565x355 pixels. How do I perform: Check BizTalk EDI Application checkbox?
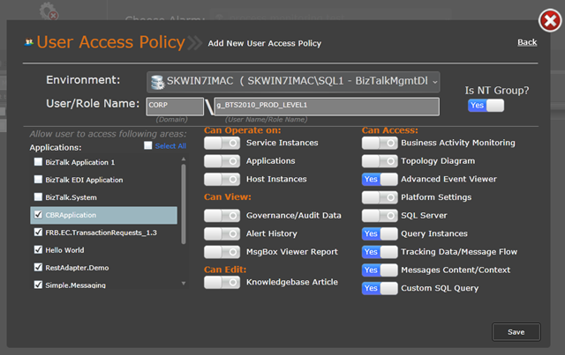pyautogui.click(x=38, y=179)
